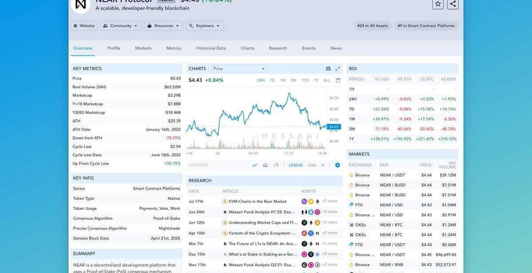Click the 7D VS USD +27.26% value
The height and width of the screenshot is (273, 532).
(x=382, y=109)
